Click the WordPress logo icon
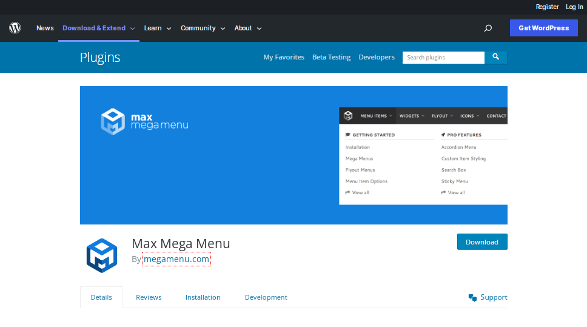Image resolution: width=587 pixels, height=327 pixels. (x=15, y=28)
